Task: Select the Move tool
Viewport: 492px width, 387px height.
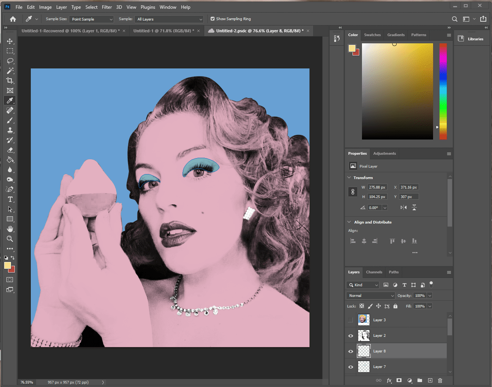Action: [10, 41]
